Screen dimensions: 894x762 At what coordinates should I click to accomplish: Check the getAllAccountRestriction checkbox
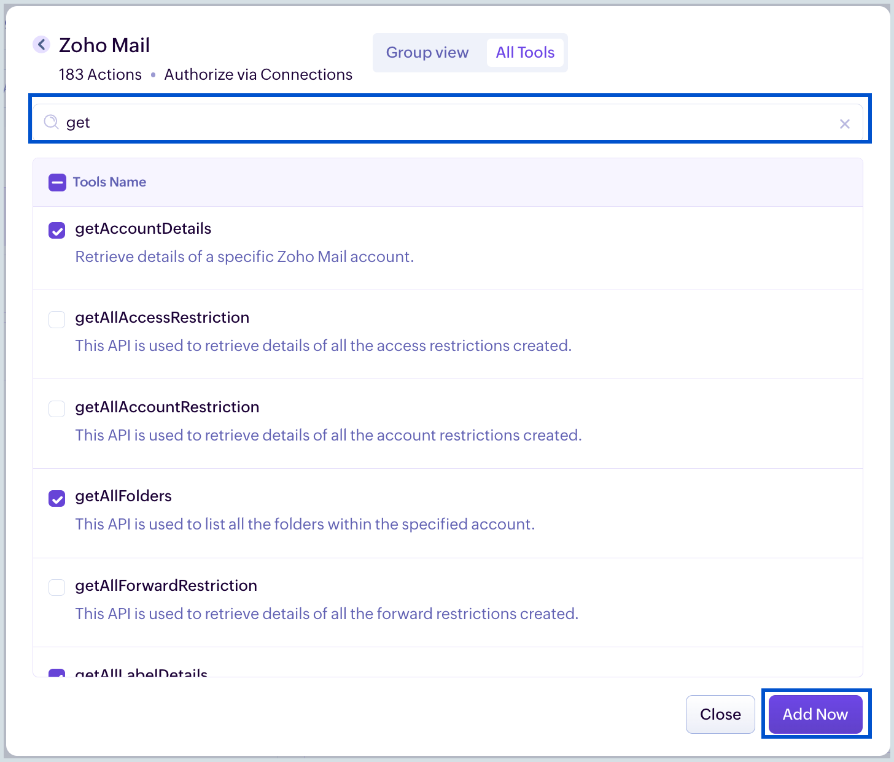click(57, 409)
